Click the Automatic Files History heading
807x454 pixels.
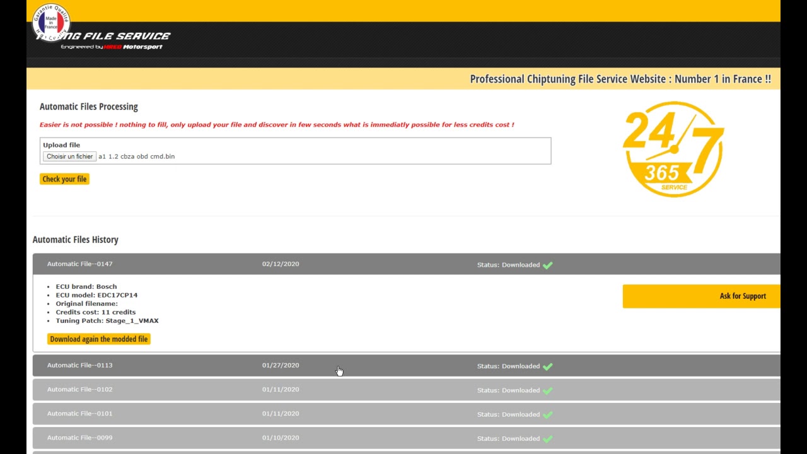pyautogui.click(x=76, y=240)
